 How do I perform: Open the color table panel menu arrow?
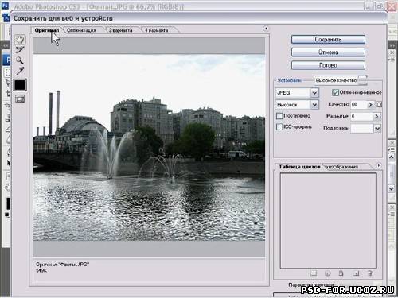(379, 165)
